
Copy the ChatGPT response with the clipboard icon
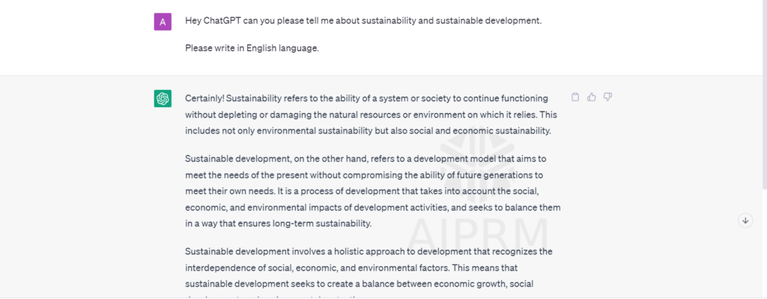click(575, 97)
